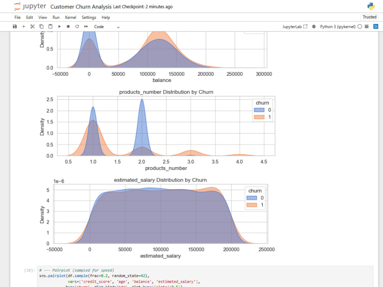
Task: Enable the debugger bug icon
Action: coord(314,26)
